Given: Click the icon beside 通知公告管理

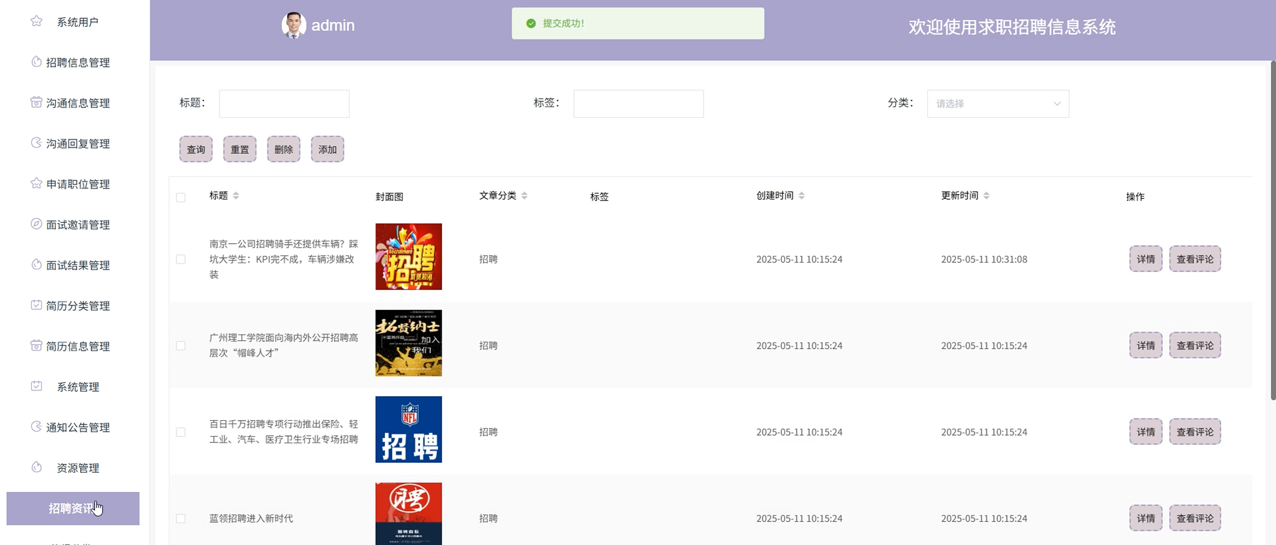Looking at the screenshot, I should tap(36, 427).
